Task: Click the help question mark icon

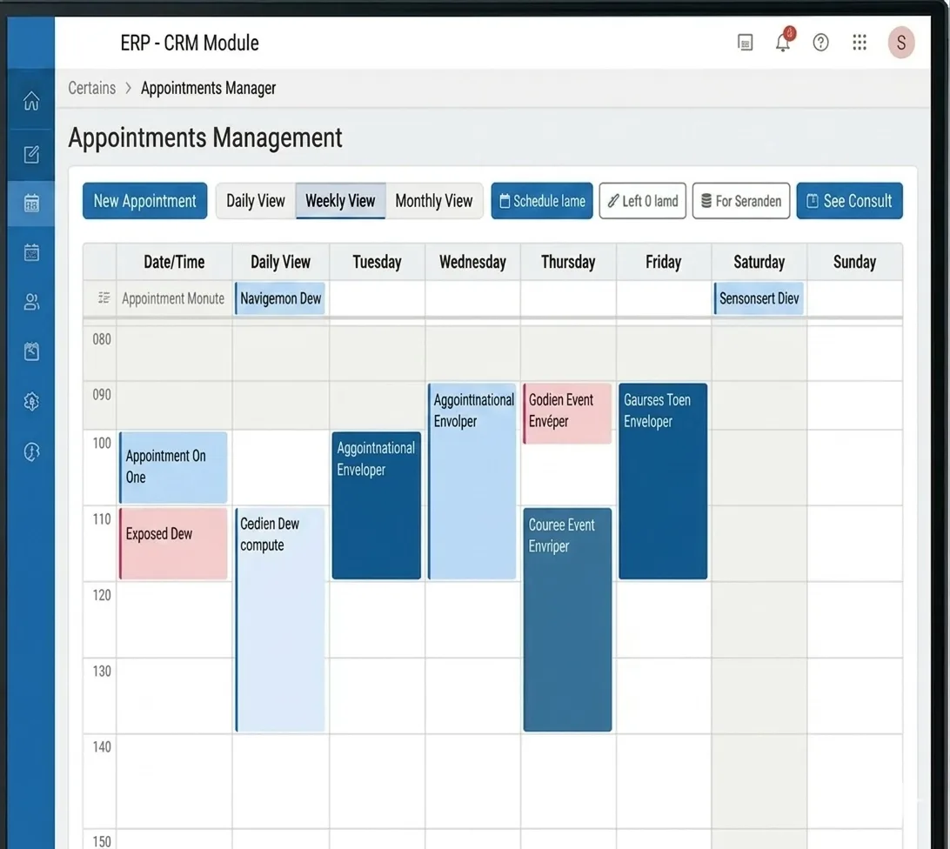Action: [821, 43]
